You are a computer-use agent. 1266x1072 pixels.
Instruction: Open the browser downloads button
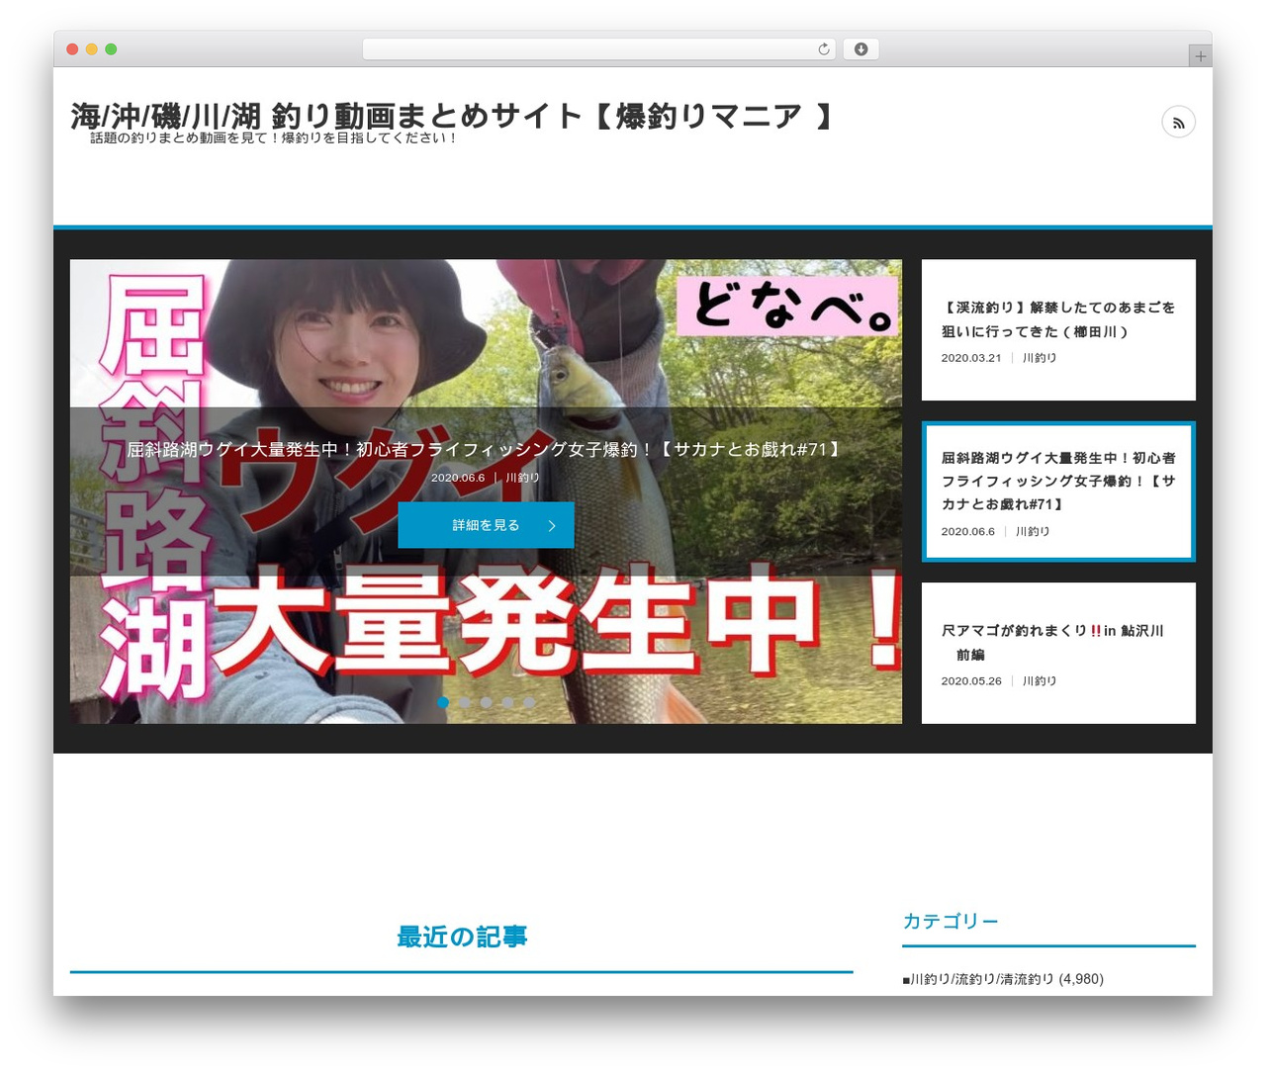coord(860,49)
